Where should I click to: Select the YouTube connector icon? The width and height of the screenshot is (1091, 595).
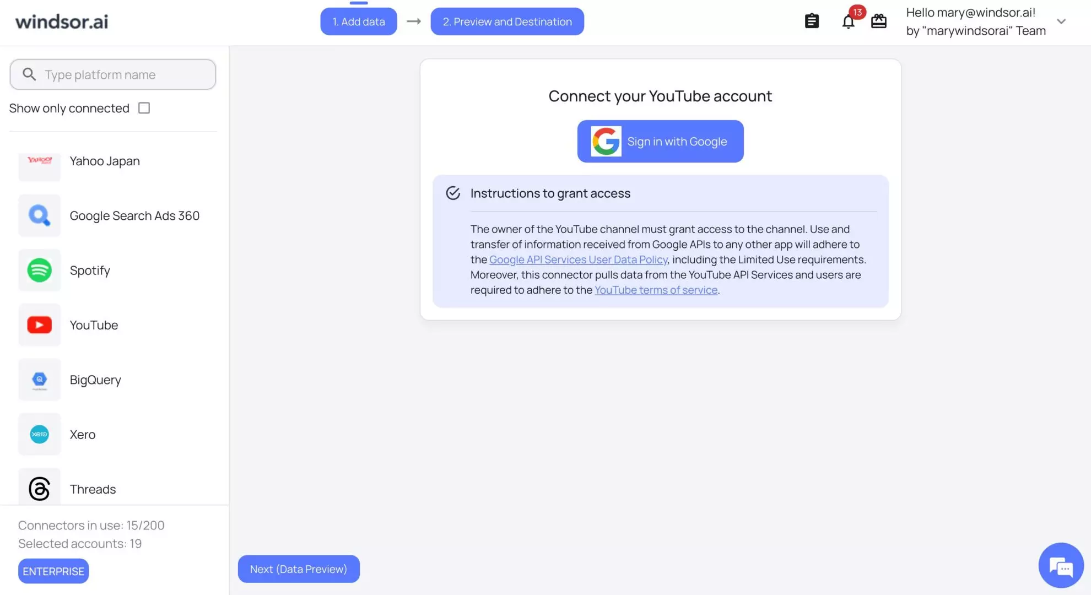(x=39, y=325)
